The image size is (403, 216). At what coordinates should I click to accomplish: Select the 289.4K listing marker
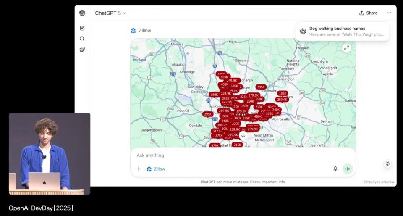(282, 100)
